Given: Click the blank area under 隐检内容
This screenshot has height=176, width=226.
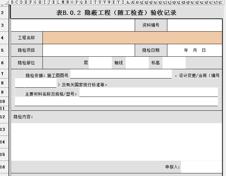Looking at the screenshot, I should coord(116,142).
